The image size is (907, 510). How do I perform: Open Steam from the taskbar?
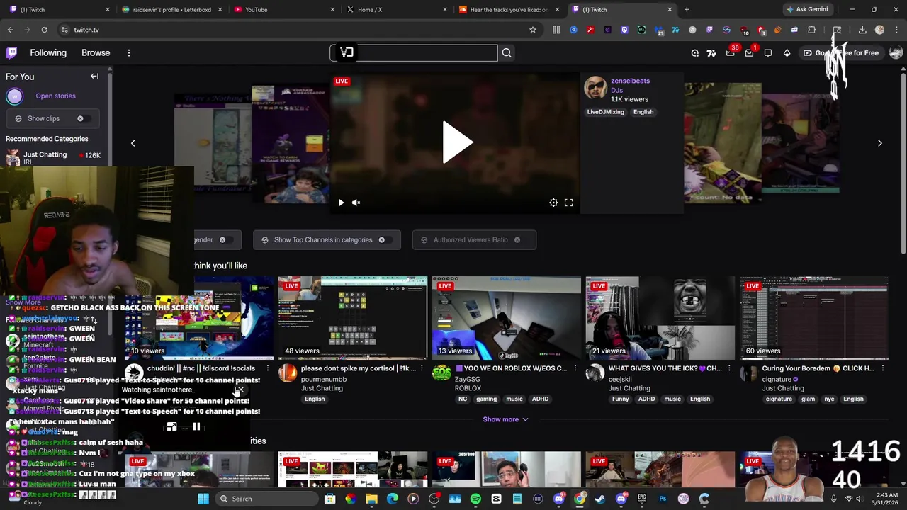tap(600, 499)
